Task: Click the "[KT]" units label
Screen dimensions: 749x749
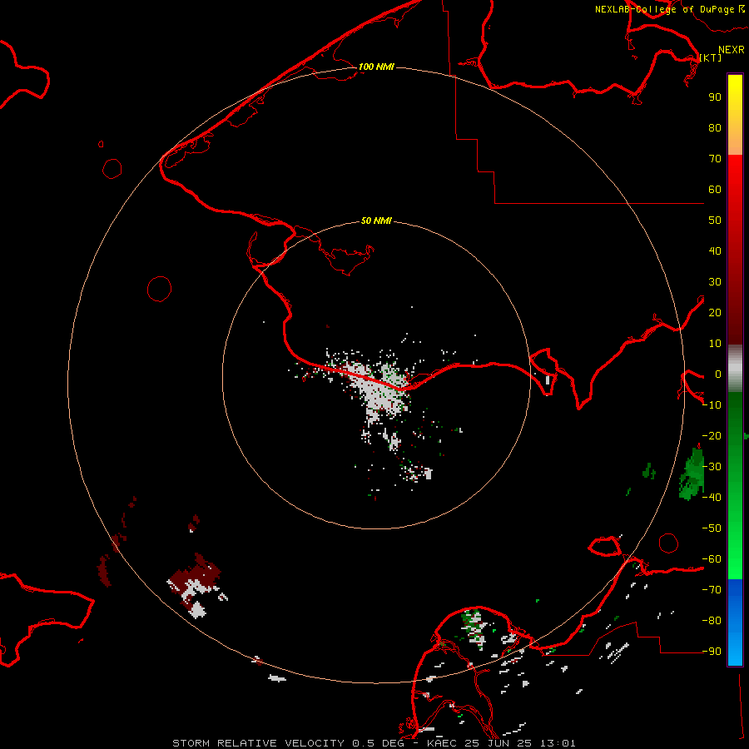Action: tap(711, 57)
